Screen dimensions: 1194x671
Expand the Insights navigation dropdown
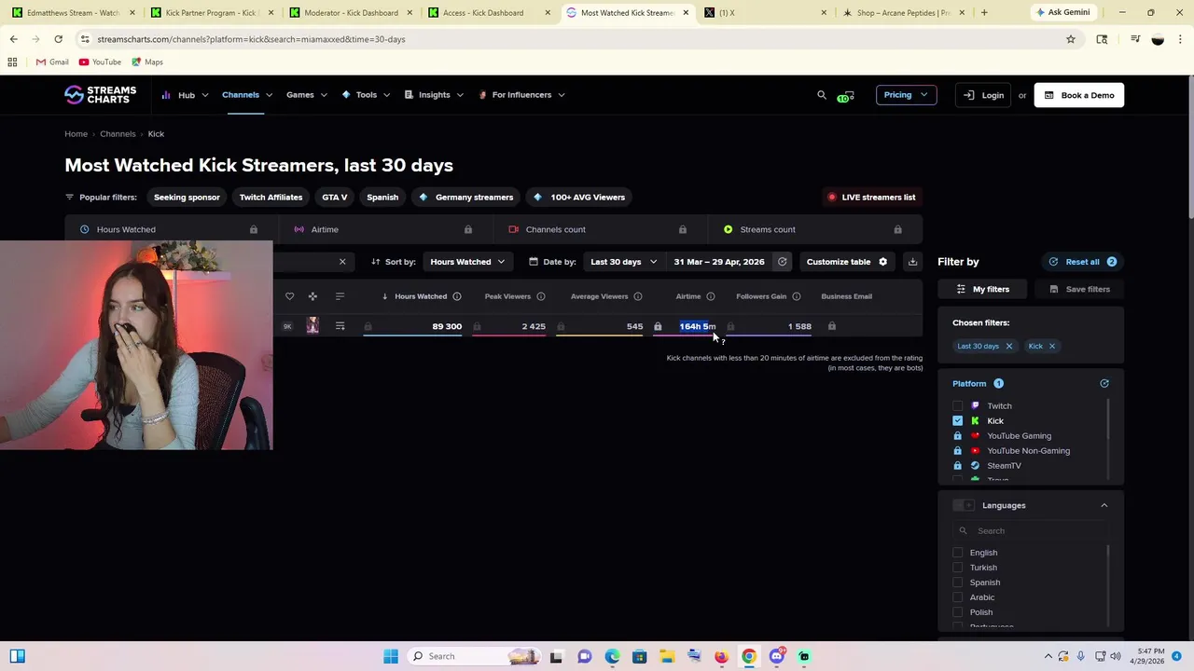434,95
